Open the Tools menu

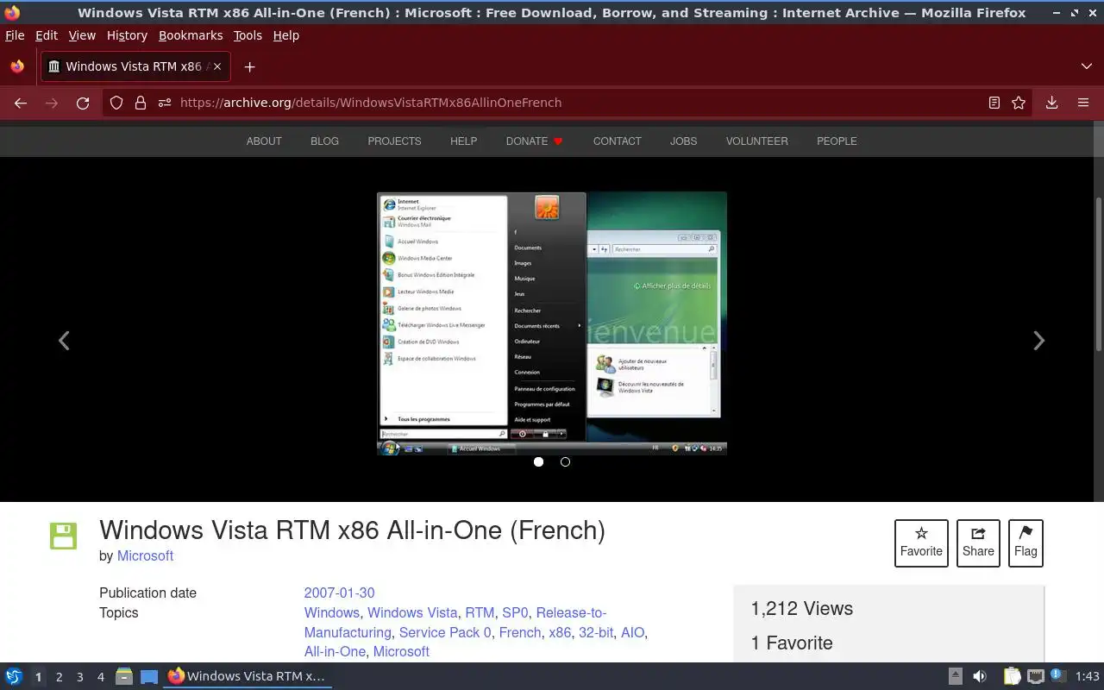coord(248,35)
